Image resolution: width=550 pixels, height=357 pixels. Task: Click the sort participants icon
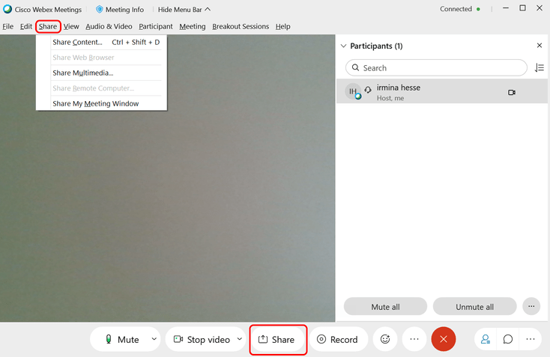[x=540, y=68]
